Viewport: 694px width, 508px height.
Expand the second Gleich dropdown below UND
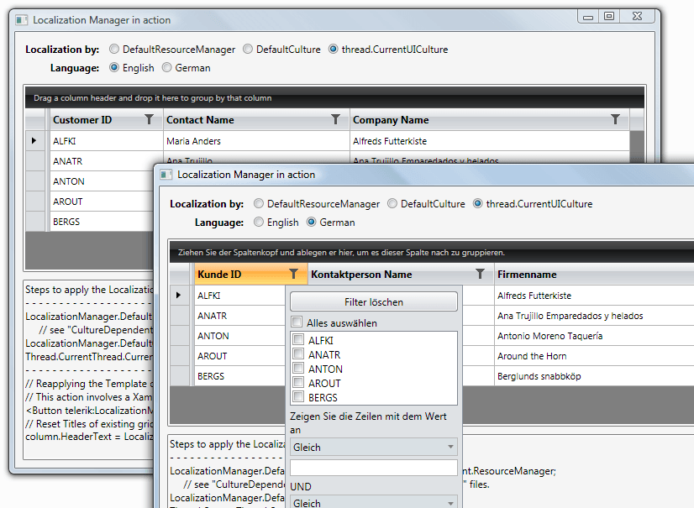[373, 502]
